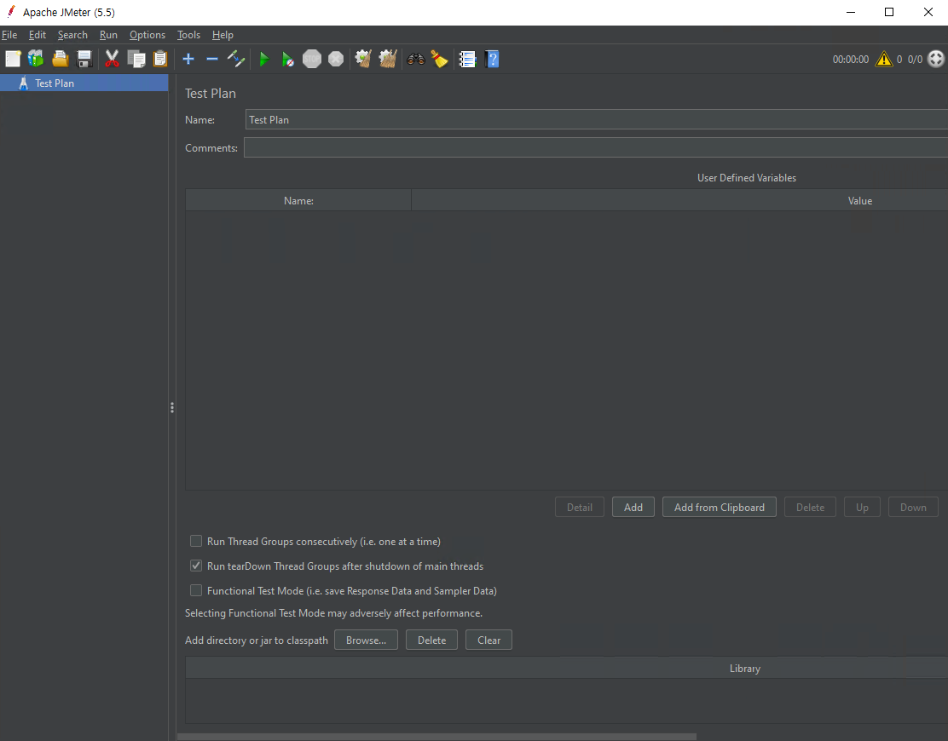The width and height of the screenshot is (948, 741).
Task: Uncheck Run tearDown Thread Groups checkbox
Action: pyautogui.click(x=196, y=566)
